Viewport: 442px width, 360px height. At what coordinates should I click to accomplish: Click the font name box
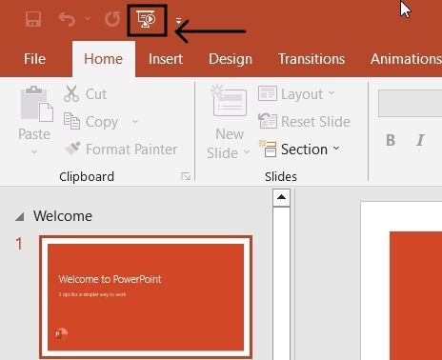(x=410, y=104)
